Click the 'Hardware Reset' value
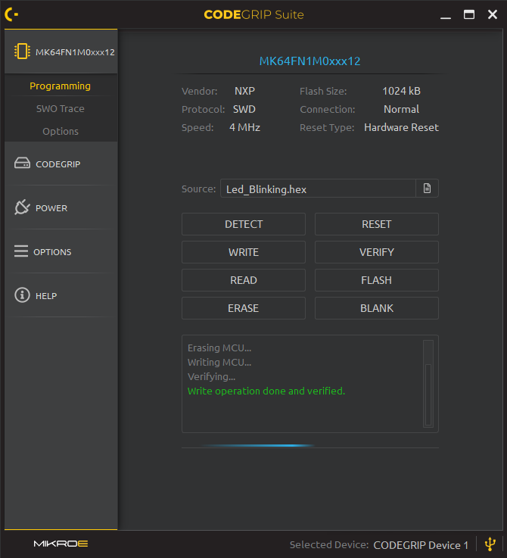 click(401, 127)
